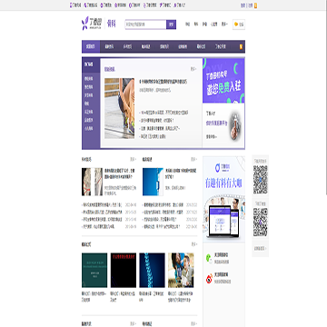
Task: Click the button with the orange circle icon
Action: [239, 25]
